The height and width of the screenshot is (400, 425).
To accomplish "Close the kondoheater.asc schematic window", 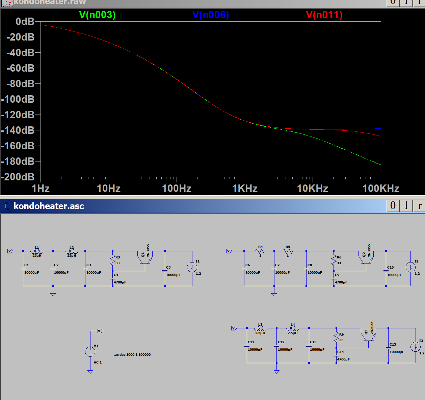I will (419, 206).
